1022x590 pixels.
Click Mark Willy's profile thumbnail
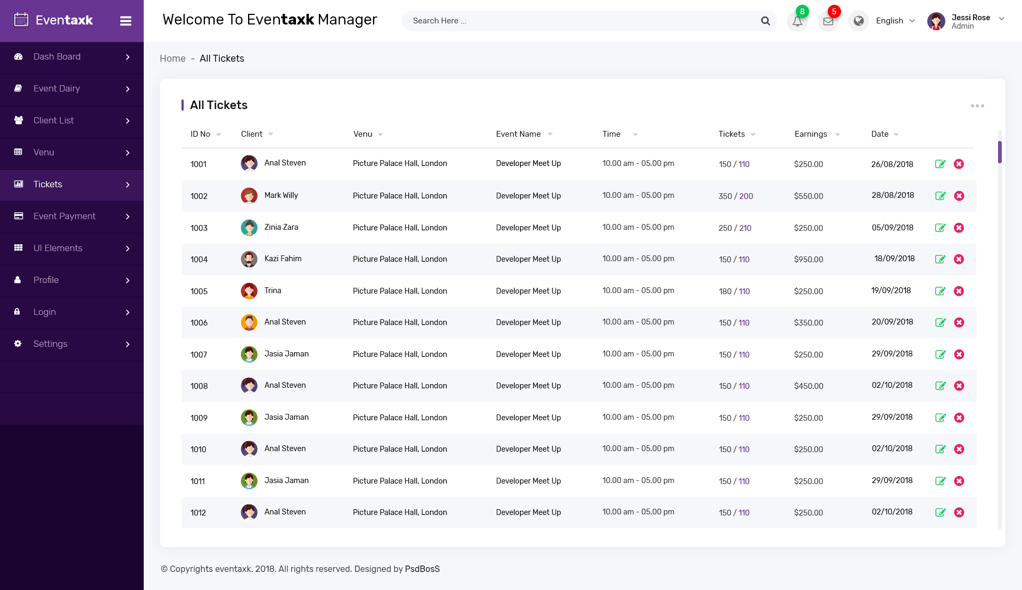(x=249, y=196)
